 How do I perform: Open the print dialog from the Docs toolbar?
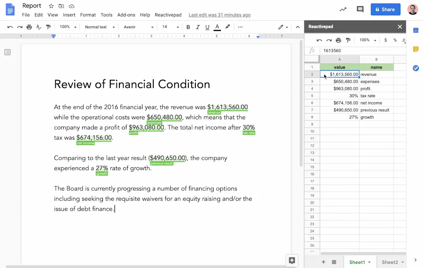pos(29,26)
